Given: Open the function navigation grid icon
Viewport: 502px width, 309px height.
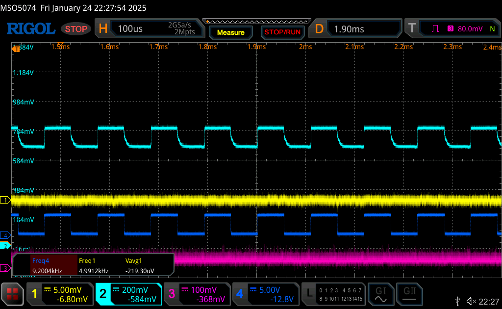Looking at the screenshot, I should [x=13, y=294].
